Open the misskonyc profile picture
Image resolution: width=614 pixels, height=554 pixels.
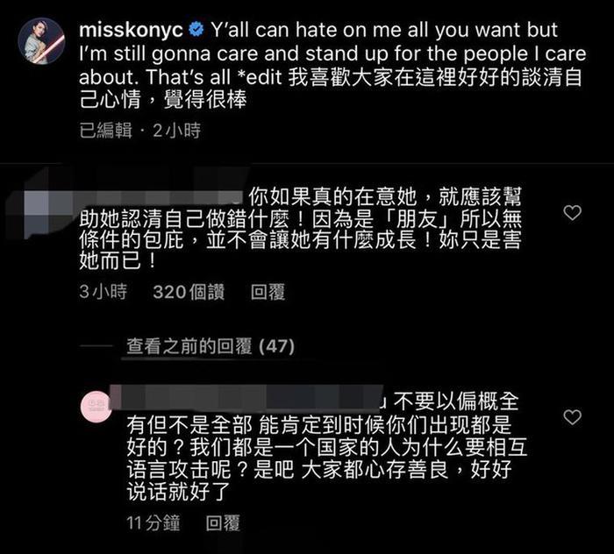click(41, 40)
